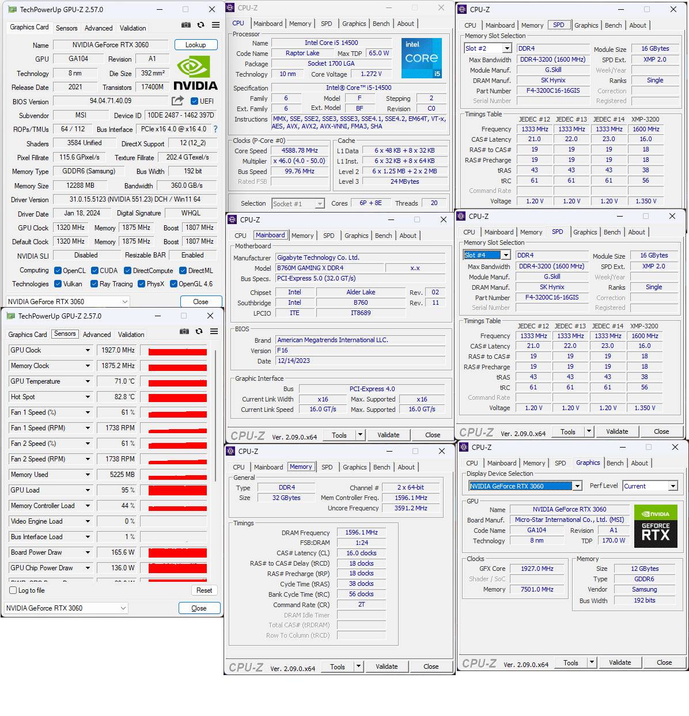689x716 pixels.
Task: Open the GPU Clock sensor dropdown
Action: 88,350
